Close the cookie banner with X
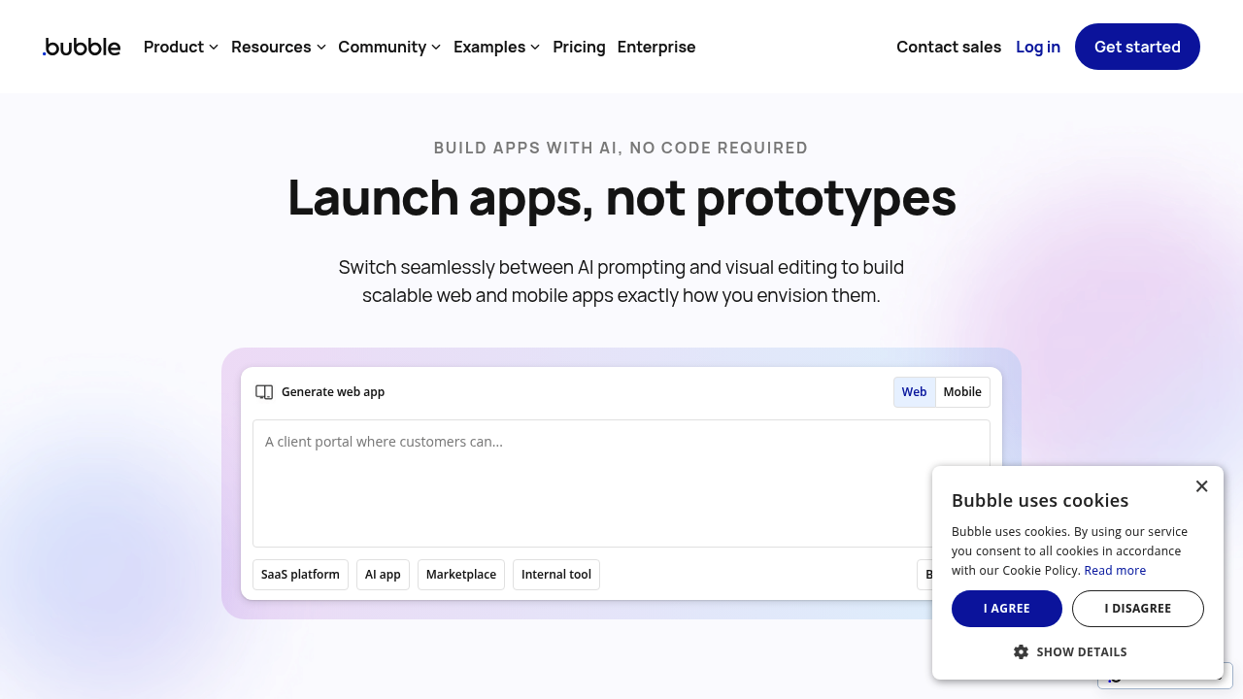The width and height of the screenshot is (1243, 699). click(1201, 486)
